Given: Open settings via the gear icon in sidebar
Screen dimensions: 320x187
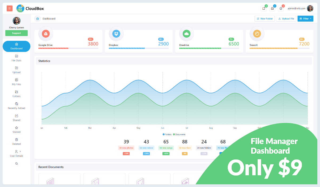Looking at the screenshot, I should point(16,163).
